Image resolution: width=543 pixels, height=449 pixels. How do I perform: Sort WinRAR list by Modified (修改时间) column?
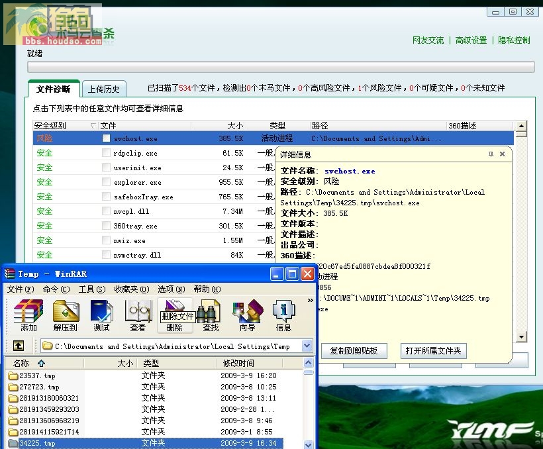pyautogui.click(x=250, y=363)
